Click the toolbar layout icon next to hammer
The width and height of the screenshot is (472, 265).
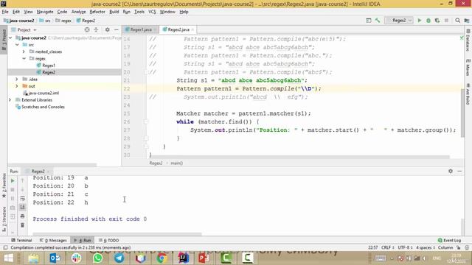[369, 21]
